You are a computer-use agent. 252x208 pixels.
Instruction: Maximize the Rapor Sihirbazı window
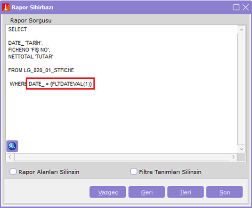236,8
